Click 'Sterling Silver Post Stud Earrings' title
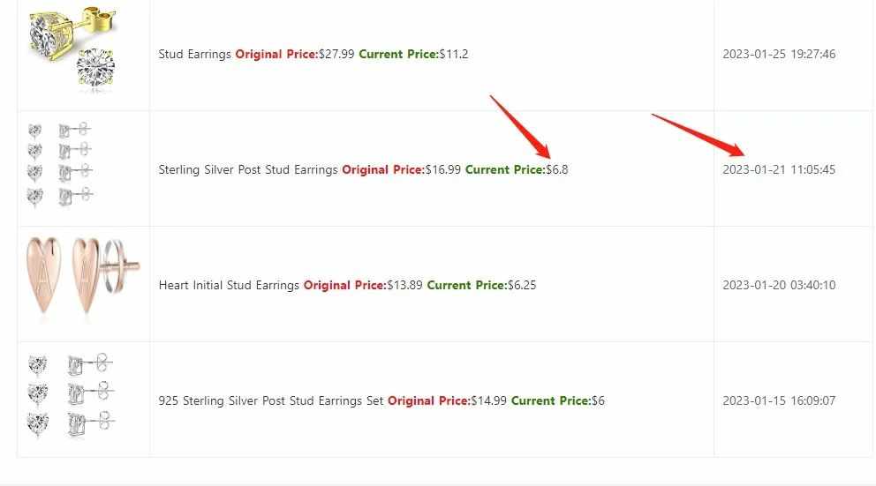The width and height of the screenshot is (876, 486). (x=248, y=169)
